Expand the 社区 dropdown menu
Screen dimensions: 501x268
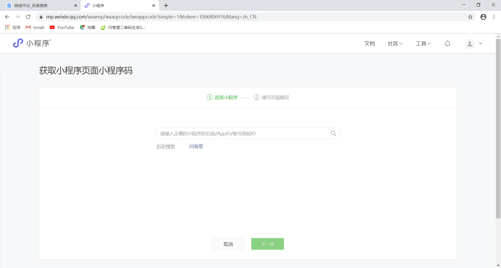point(395,43)
